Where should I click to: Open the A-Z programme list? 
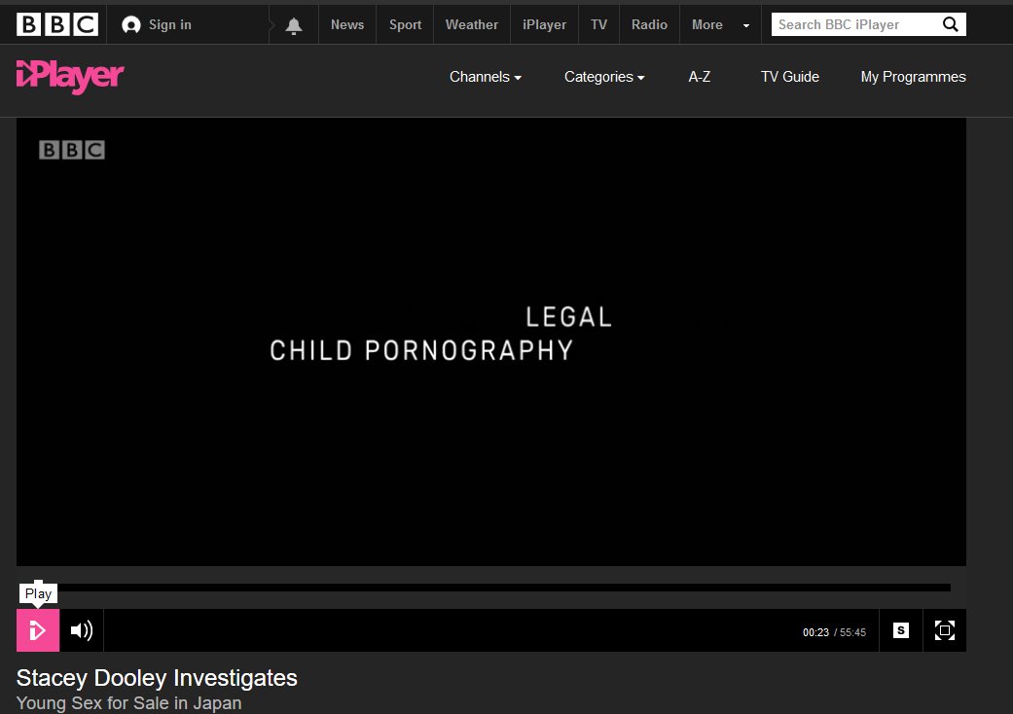click(x=699, y=77)
